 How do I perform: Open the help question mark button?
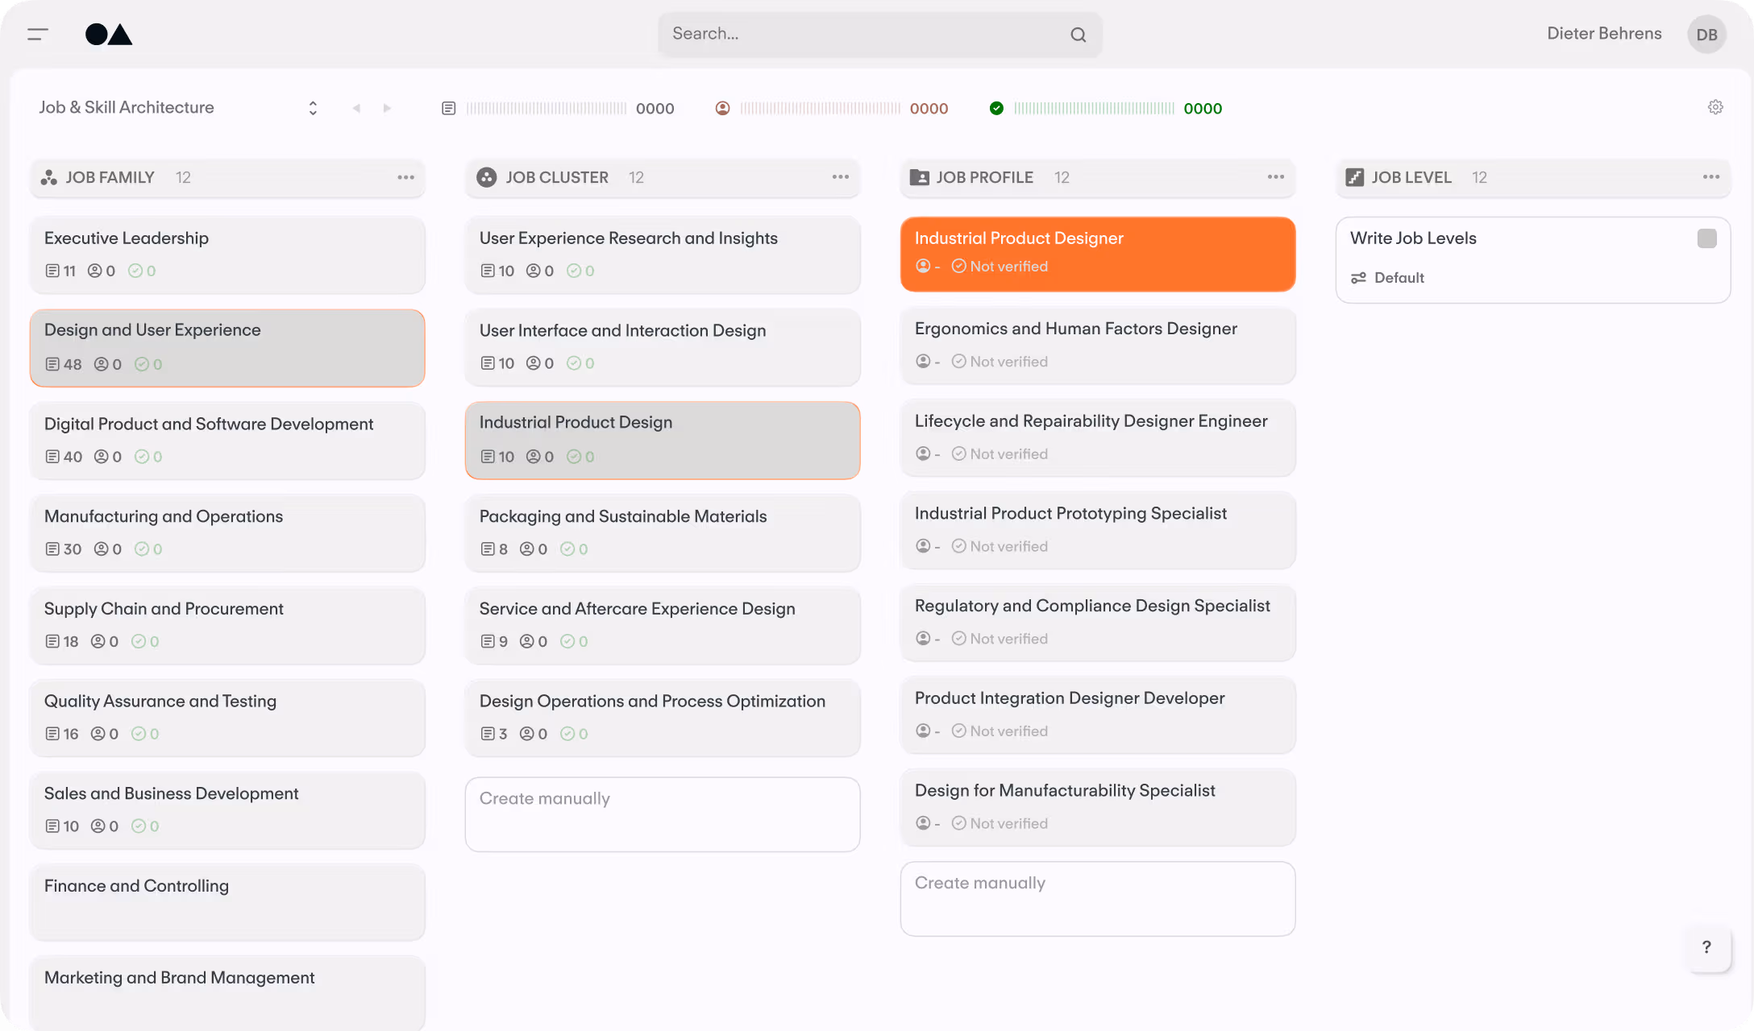[1706, 947]
